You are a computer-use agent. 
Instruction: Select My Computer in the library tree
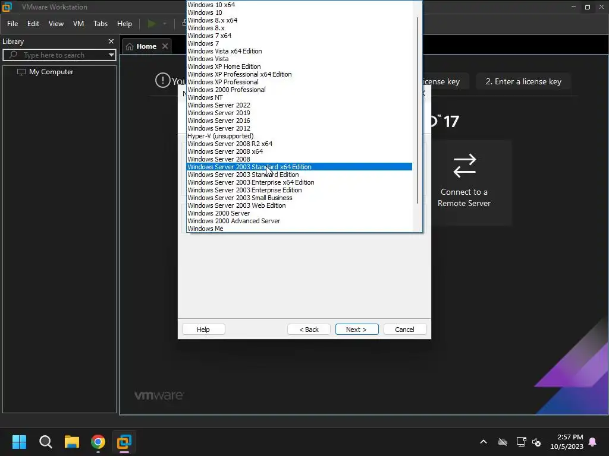point(51,72)
